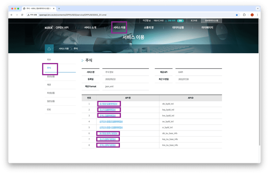This screenshot has height=174, width=269.
Task: Open the 서비스 소개 menu
Action: coord(90,27)
